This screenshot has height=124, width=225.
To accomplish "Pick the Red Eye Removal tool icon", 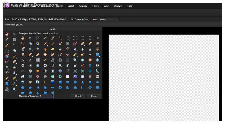I will tap(67, 55).
